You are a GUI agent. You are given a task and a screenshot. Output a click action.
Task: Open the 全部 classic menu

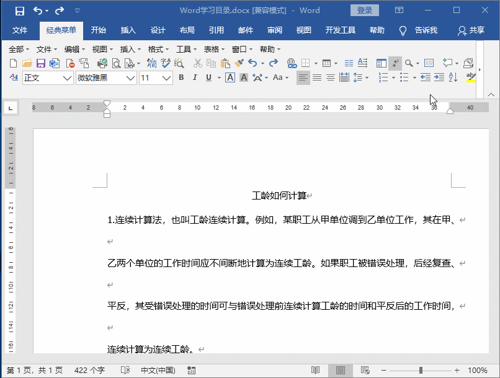coord(19,50)
